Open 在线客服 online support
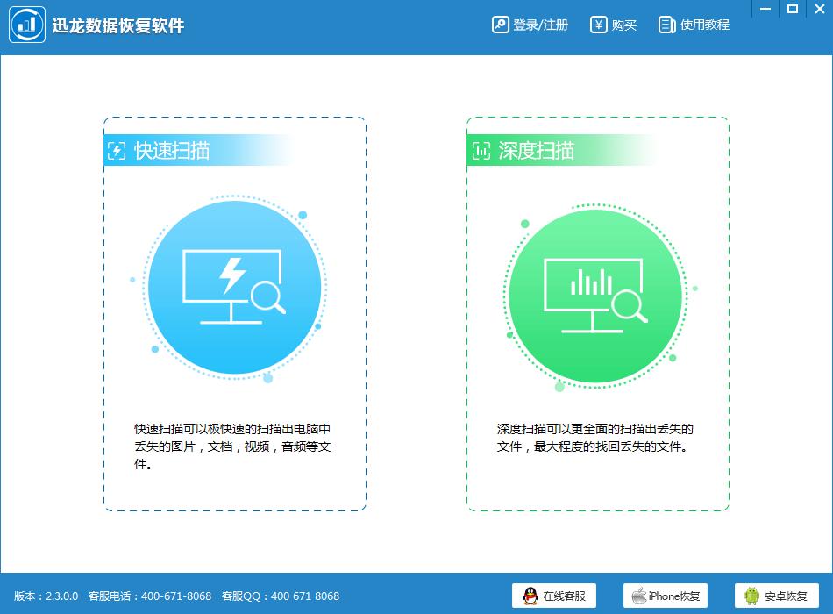This screenshot has width=833, height=614. pos(554,596)
